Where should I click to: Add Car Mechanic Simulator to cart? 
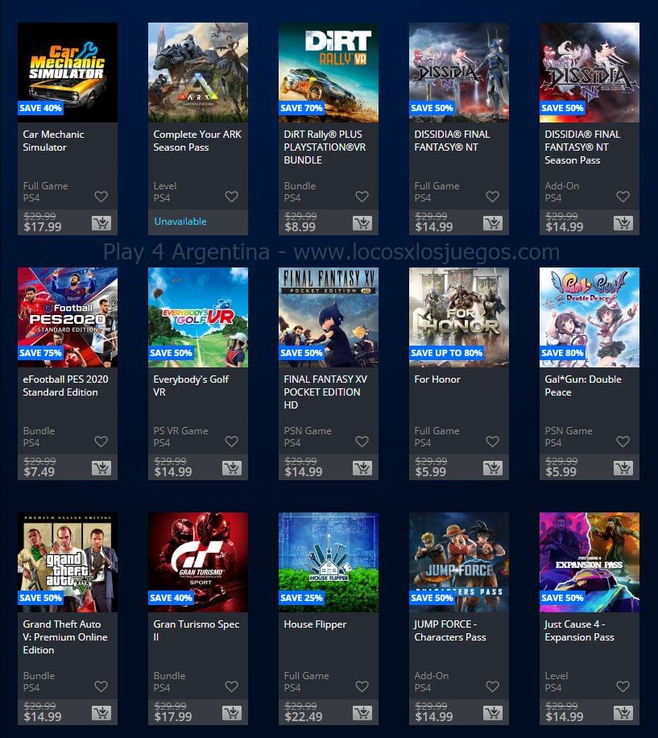tap(101, 223)
